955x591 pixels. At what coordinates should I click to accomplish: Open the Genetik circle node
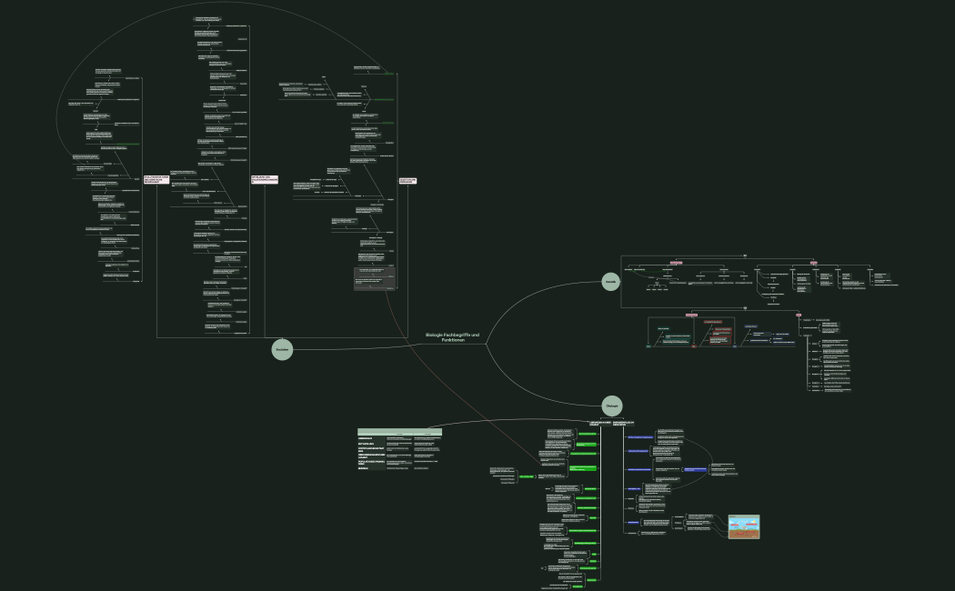pyautogui.click(x=612, y=282)
